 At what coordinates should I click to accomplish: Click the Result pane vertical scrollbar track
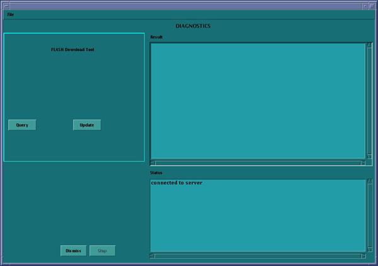370,101
